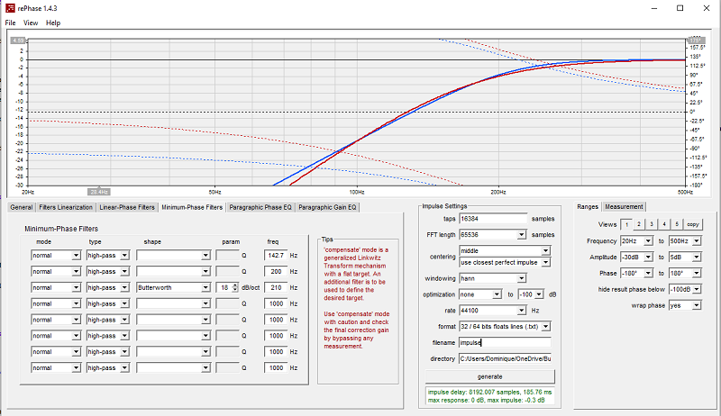The height and width of the screenshot is (416, 721).
Task: Select view preset 5
Action: (x=677, y=224)
